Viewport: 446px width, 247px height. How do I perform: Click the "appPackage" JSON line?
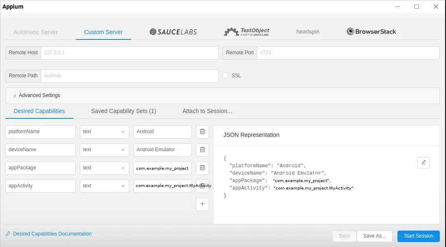click(280, 180)
